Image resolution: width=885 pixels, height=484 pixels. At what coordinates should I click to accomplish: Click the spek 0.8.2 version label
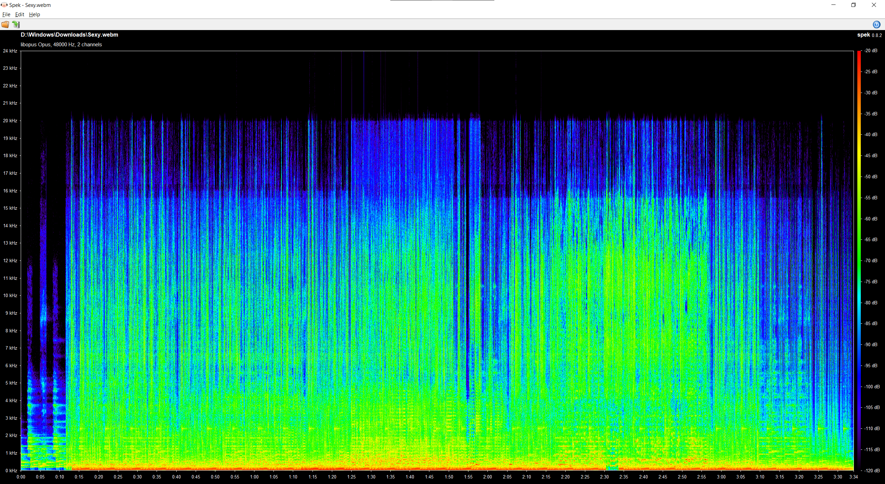coord(869,35)
